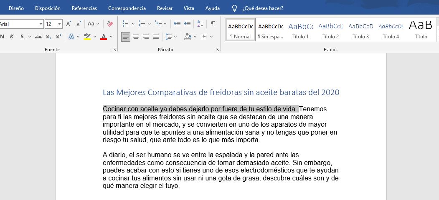This screenshot has height=200, width=439.
Task: Click the ¿Qué desea hacer? search box
Action: [262, 8]
